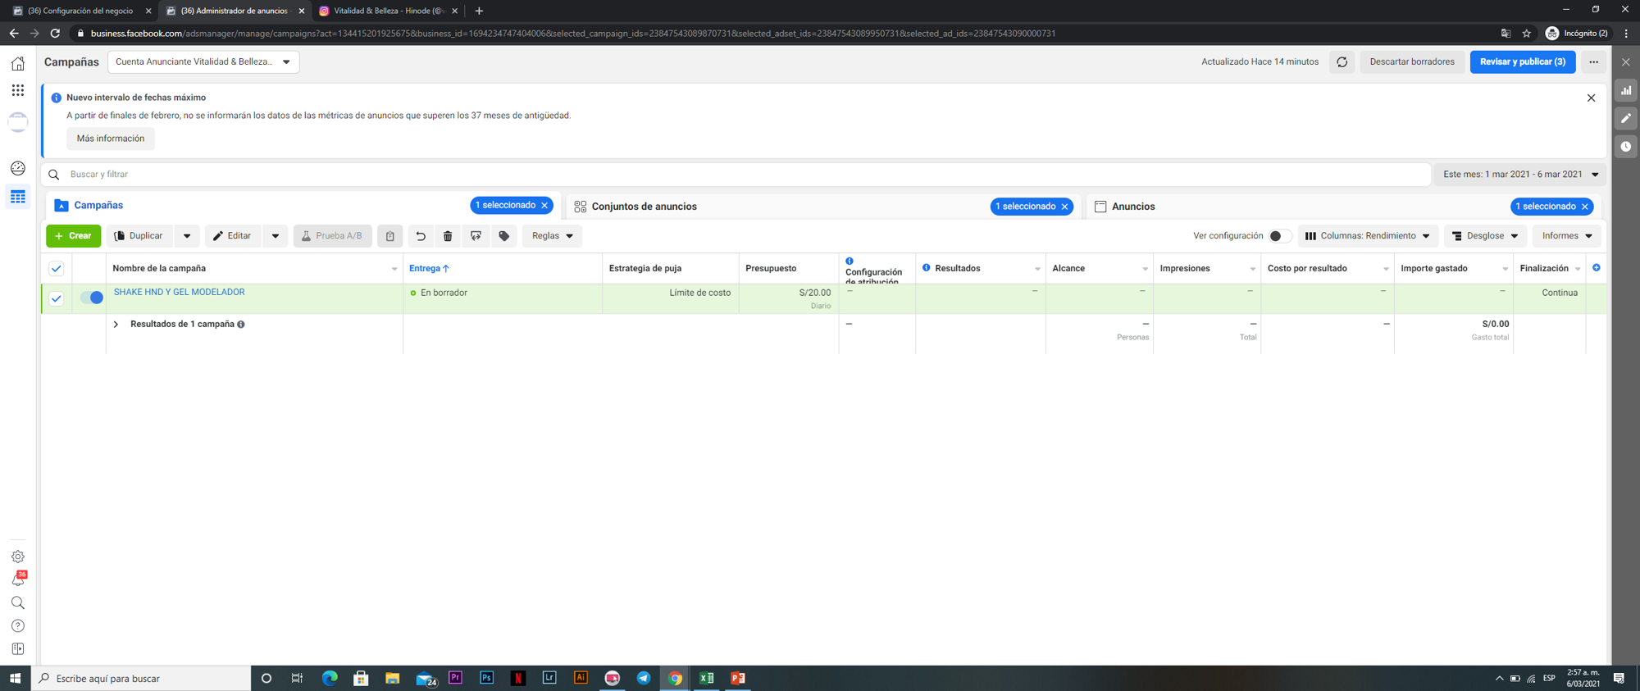Open settings gear in left sidebar
The image size is (1640, 691).
[17, 557]
